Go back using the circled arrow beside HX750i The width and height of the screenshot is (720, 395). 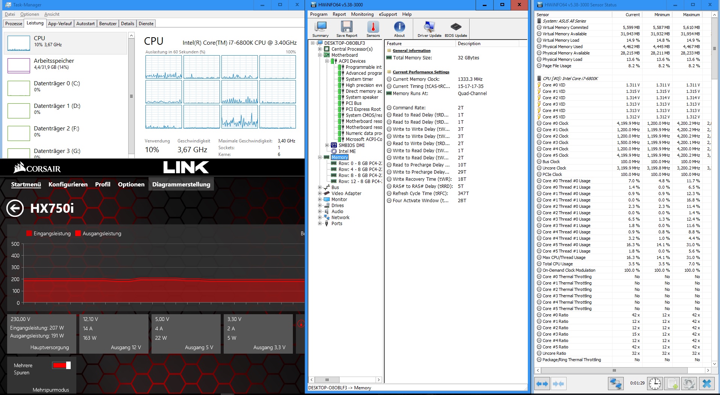[x=15, y=208]
